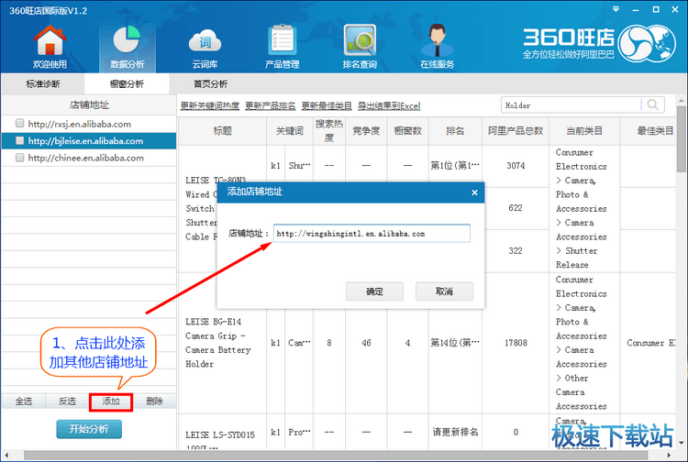Minimize the 360旺店 window
This screenshot has height=462, width=688.
click(x=636, y=10)
